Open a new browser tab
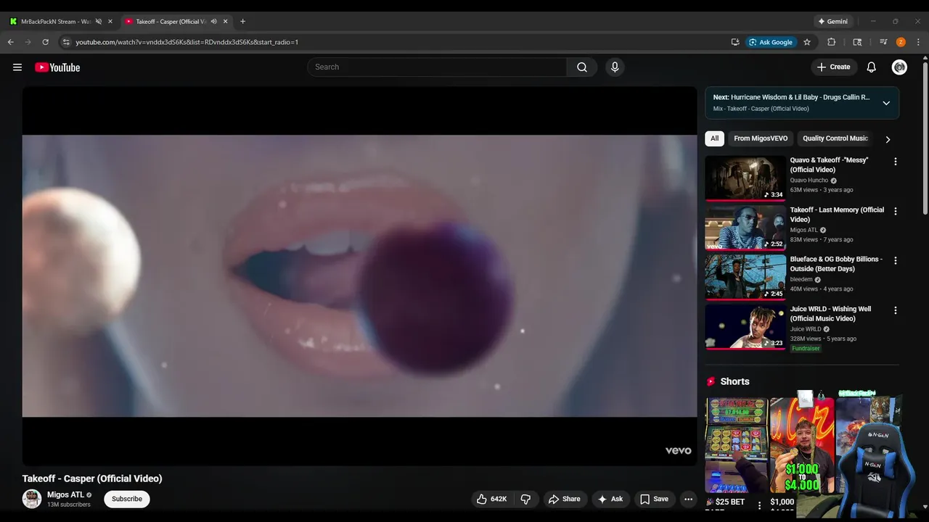Screen dimensions: 929x522 pyautogui.click(x=242, y=22)
